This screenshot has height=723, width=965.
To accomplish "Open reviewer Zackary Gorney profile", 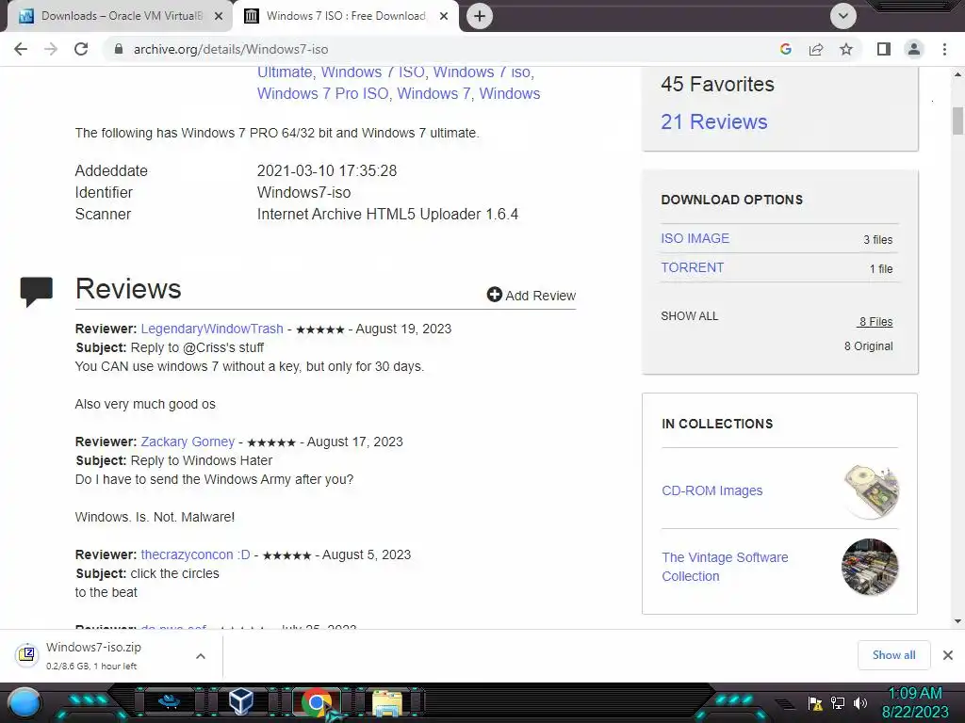I will (x=188, y=442).
